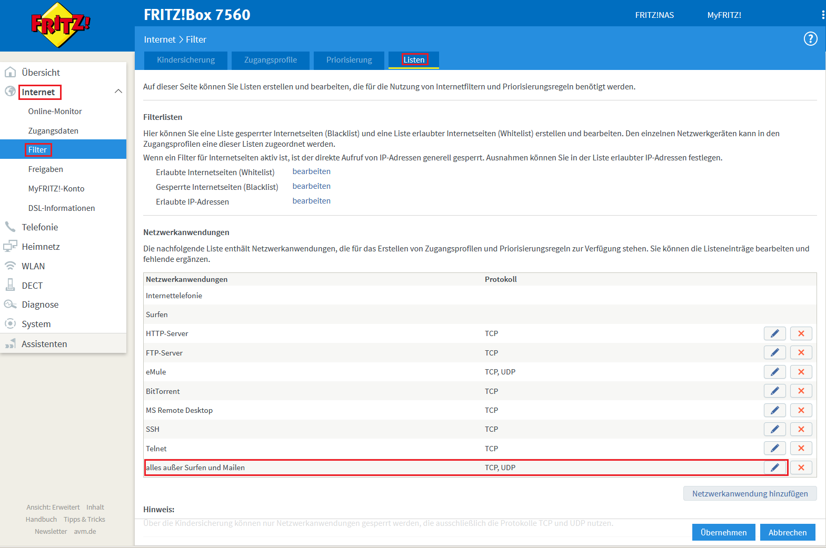
Task: Click the Diagnose icon in the sidebar
Action: 10,304
